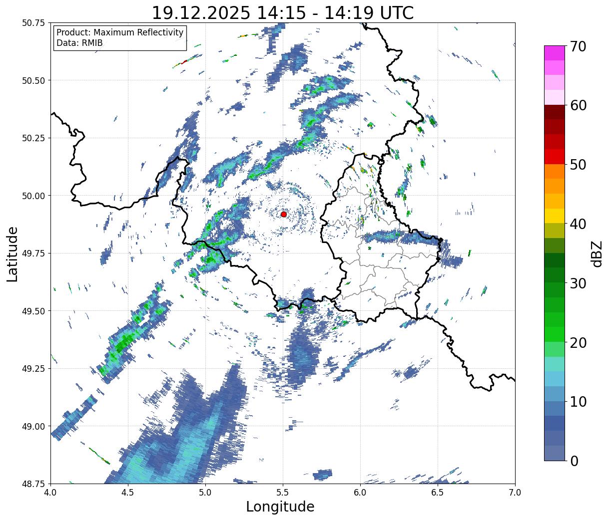
Task: Click the latitude tick label 50.25
Action: pos(33,138)
